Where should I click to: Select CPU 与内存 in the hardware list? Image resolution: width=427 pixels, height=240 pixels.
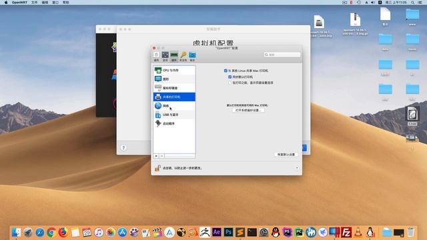(174, 70)
